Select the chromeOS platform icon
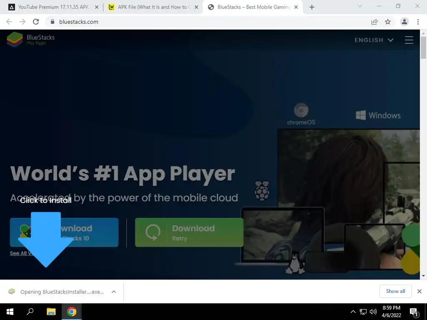 [x=301, y=114]
